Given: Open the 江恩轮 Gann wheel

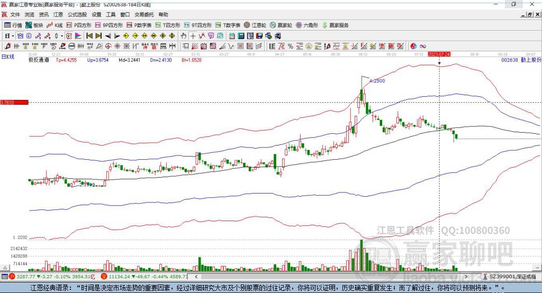Looking at the screenshot, I should point(255,25).
